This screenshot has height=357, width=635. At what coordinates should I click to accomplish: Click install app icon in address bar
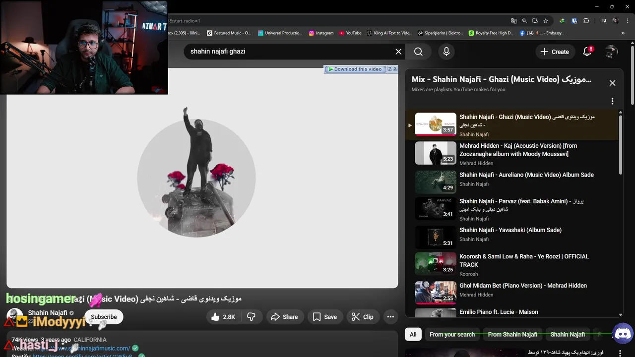(535, 21)
